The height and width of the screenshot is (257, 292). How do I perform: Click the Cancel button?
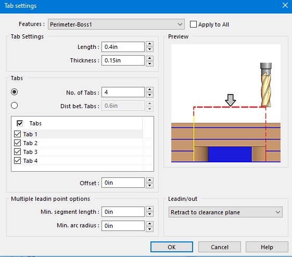[x=219, y=247]
